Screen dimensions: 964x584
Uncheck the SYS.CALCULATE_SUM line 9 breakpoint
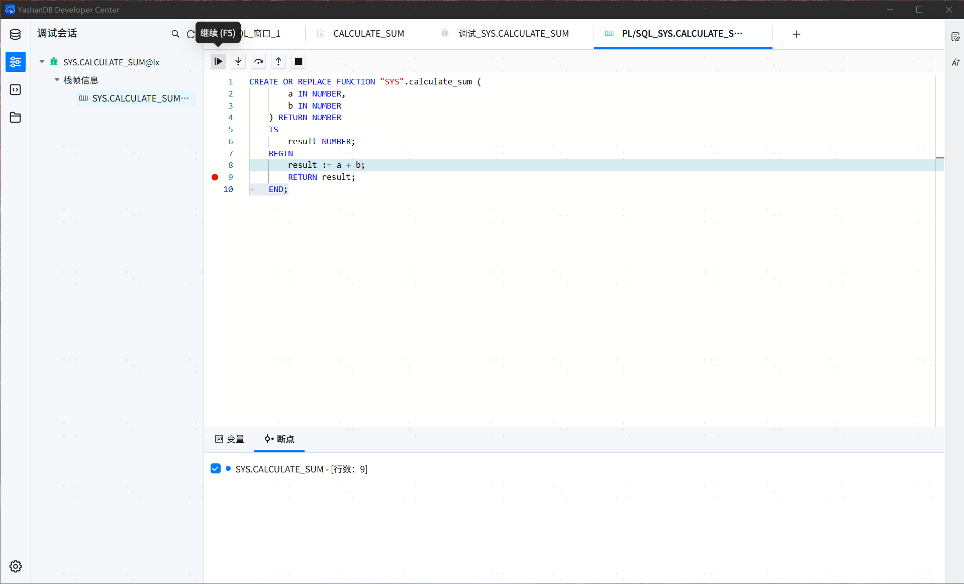tap(216, 469)
